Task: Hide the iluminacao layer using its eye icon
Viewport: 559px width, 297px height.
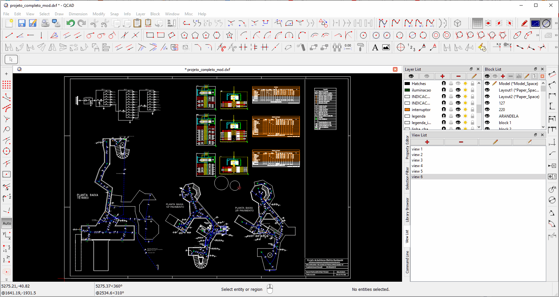Action: 458,90
